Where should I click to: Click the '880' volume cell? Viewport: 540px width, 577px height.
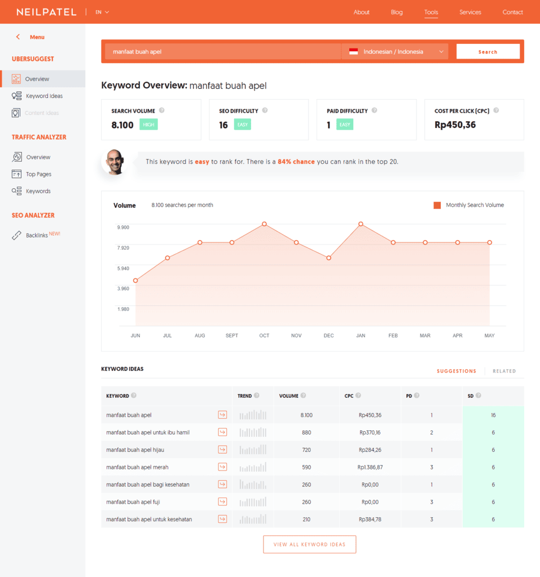tap(306, 432)
